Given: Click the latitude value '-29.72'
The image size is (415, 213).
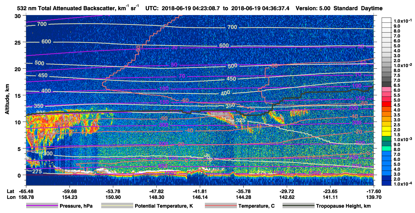Looking at the screenshot, I should pos(287,191).
